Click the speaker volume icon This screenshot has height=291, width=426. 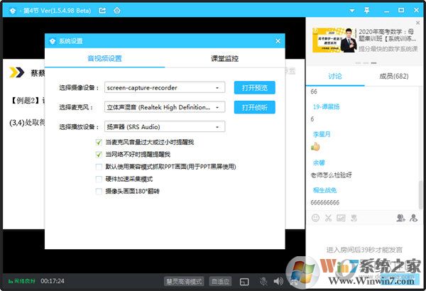[278, 282]
